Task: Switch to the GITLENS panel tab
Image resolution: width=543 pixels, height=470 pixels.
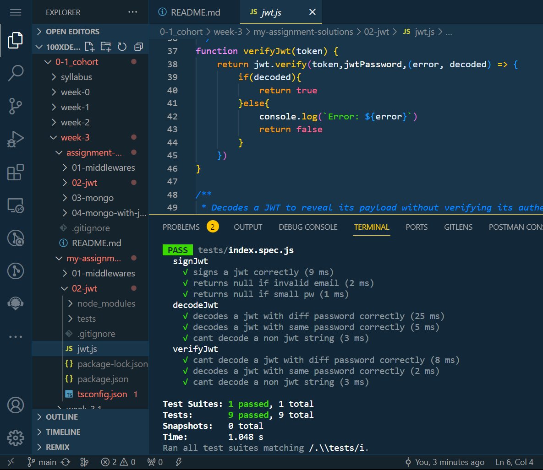Action: click(458, 227)
